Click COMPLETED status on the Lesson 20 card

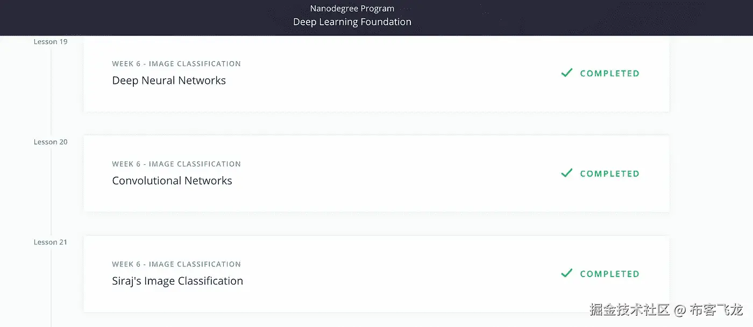tap(609, 174)
